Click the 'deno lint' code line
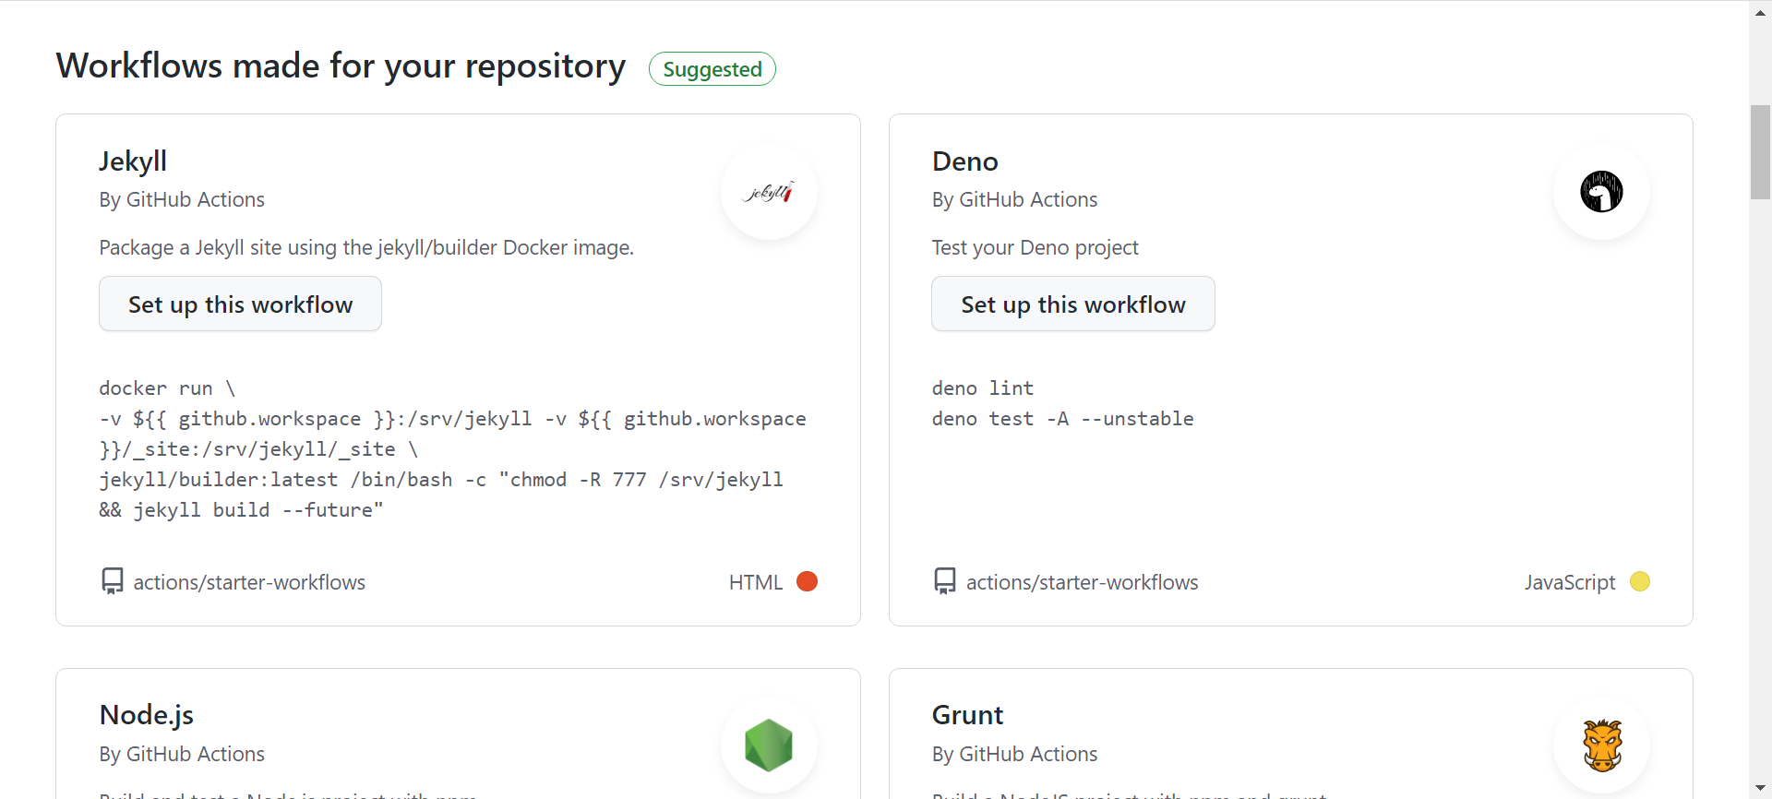The height and width of the screenshot is (799, 1772). click(983, 388)
